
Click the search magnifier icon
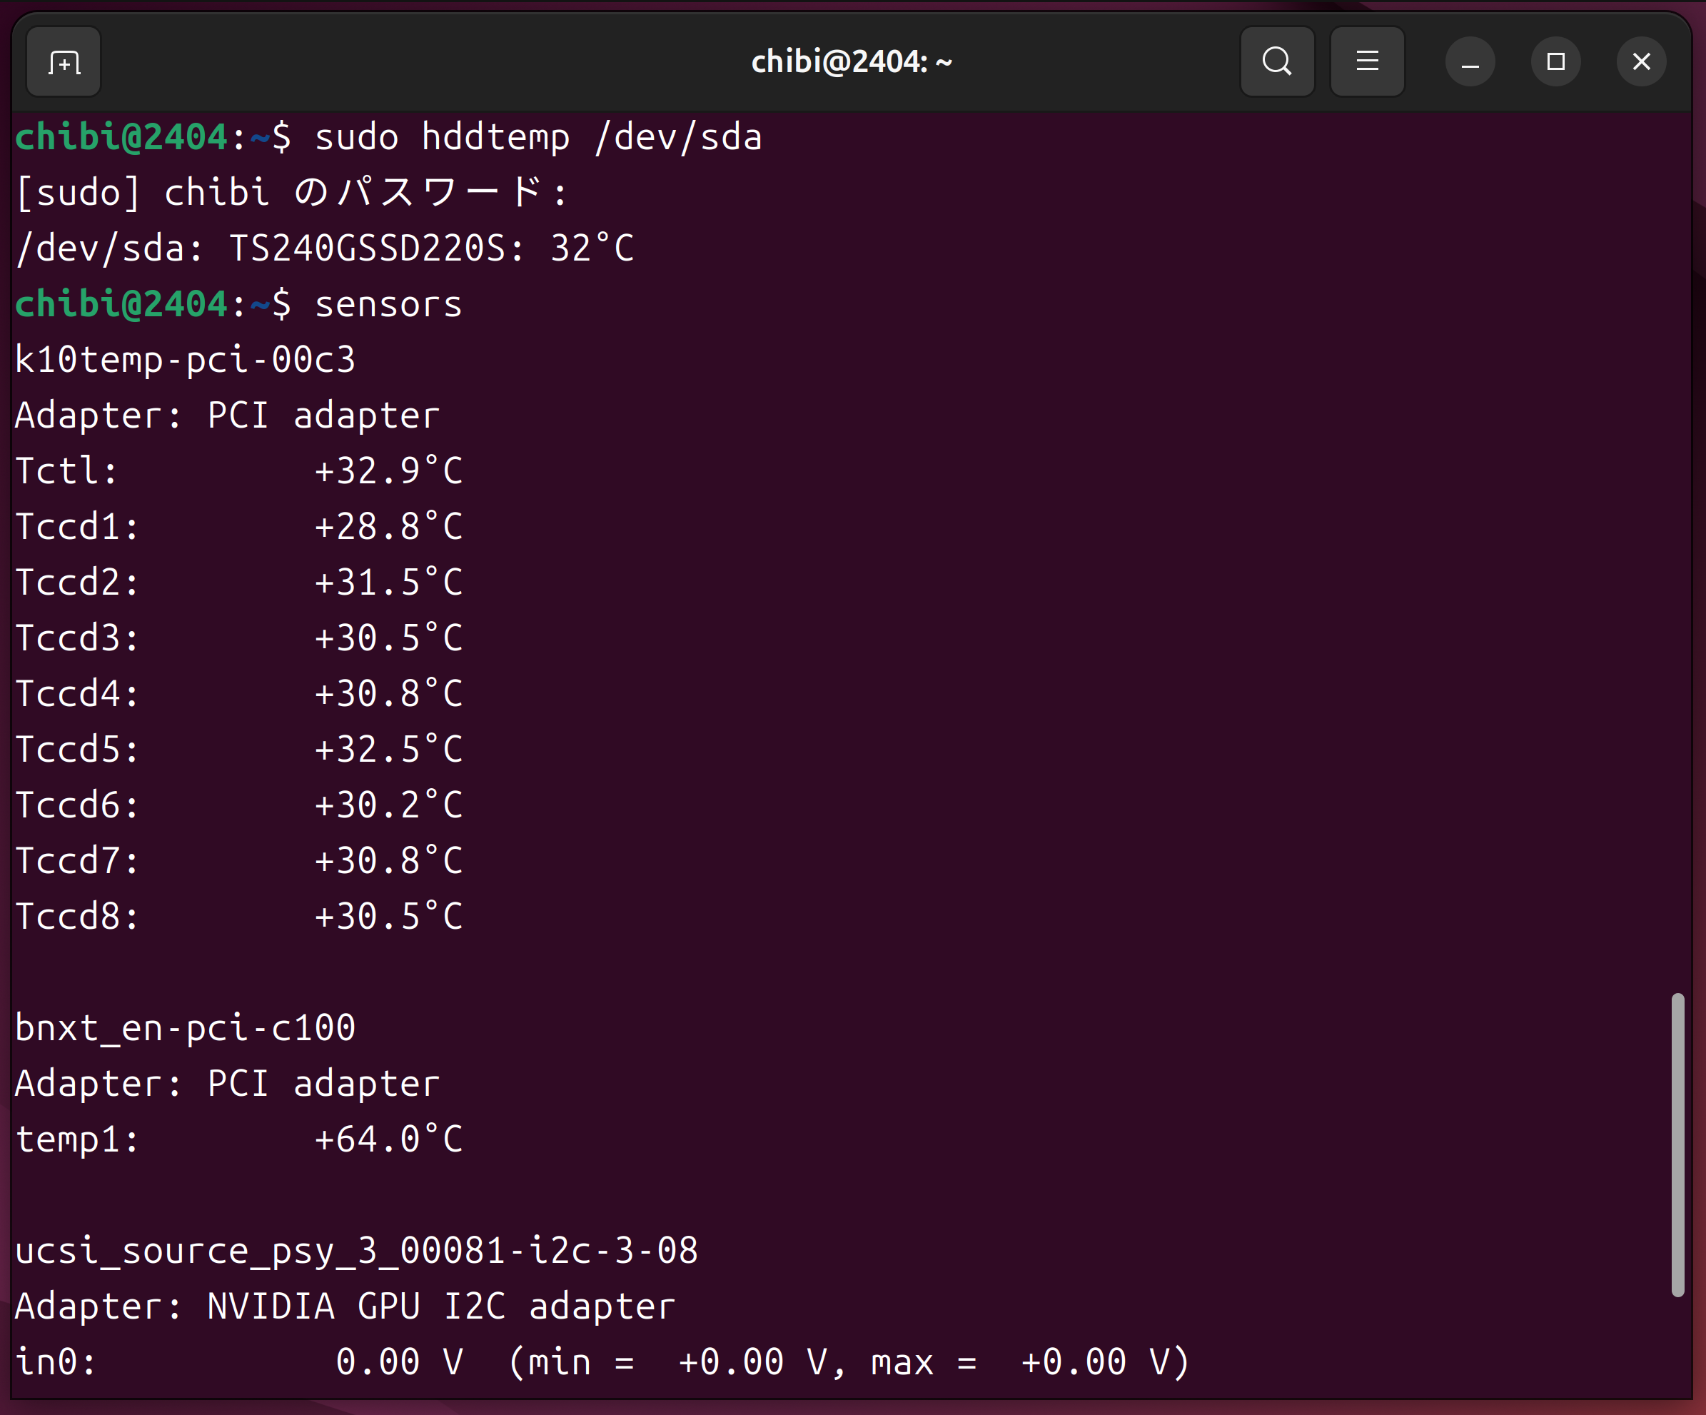pyautogui.click(x=1277, y=61)
